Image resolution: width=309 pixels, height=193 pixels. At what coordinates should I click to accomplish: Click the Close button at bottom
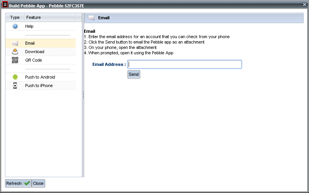(38, 183)
